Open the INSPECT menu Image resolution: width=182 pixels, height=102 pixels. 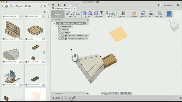[134, 17]
